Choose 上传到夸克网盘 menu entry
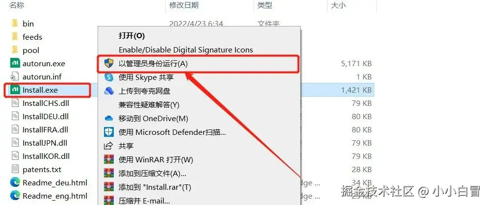This screenshot has width=488, height=205. click(x=144, y=91)
